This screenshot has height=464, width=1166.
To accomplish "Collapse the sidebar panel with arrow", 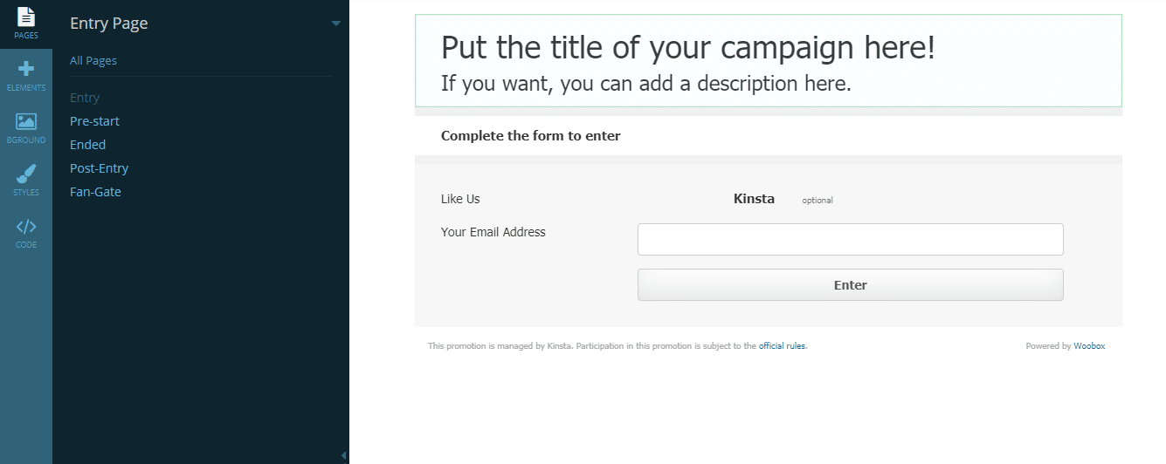I will pyautogui.click(x=343, y=454).
